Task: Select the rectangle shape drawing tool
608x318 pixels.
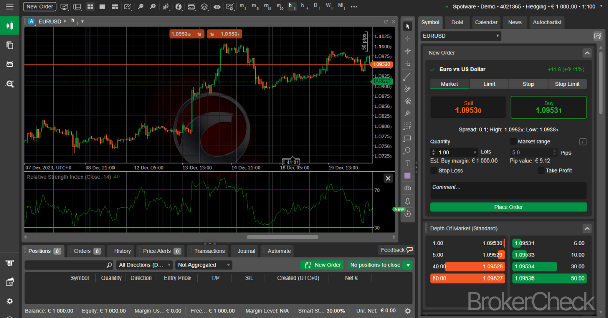Action: click(x=408, y=138)
